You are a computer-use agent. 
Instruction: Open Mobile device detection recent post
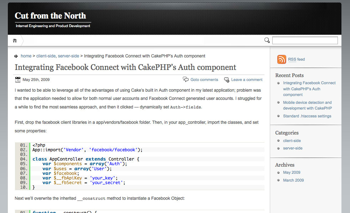[307, 105]
